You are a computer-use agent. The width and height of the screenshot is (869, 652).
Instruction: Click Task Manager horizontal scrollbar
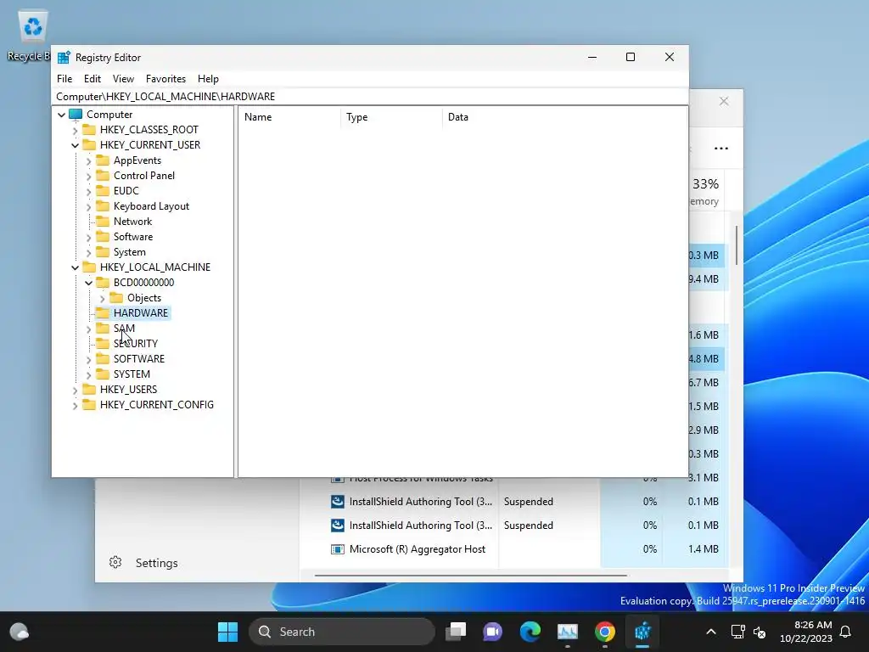point(470,576)
